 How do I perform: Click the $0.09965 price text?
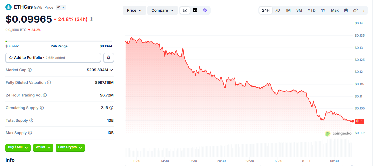pyautogui.click(x=29, y=19)
